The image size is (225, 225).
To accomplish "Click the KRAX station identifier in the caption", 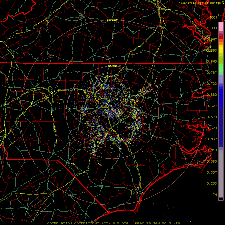I will click(x=139, y=223).
